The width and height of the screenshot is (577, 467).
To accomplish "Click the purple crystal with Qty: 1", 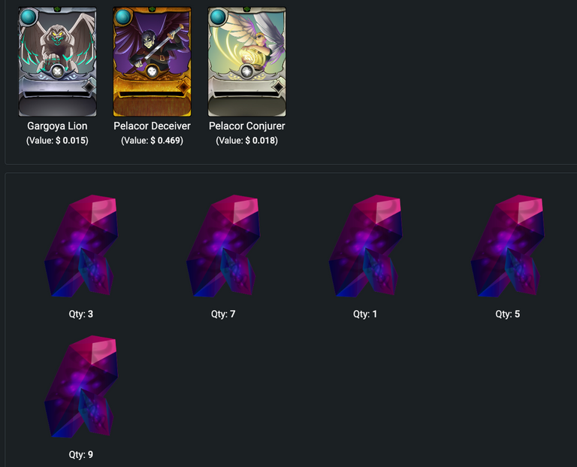I will coord(365,246).
